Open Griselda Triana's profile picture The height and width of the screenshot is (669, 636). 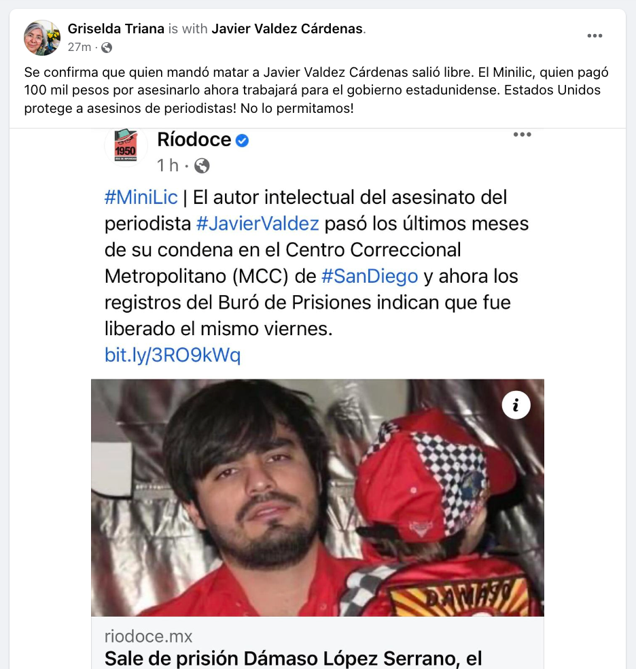coord(41,37)
